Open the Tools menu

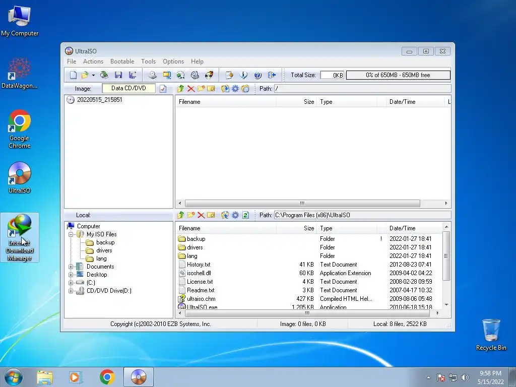pyautogui.click(x=149, y=61)
